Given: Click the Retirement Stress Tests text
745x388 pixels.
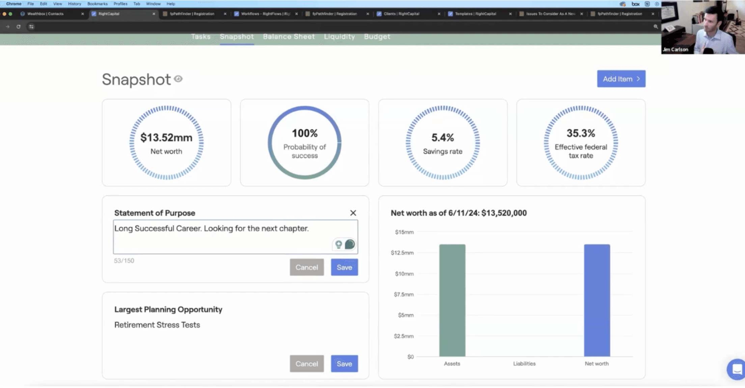Looking at the screenshot, I should point(157,325).
